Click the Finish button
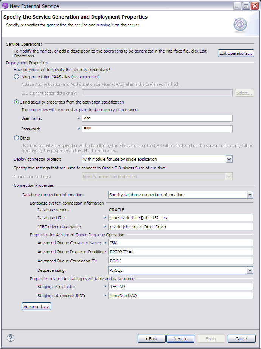This screenshot has height=349, width=261. (211, 339)
